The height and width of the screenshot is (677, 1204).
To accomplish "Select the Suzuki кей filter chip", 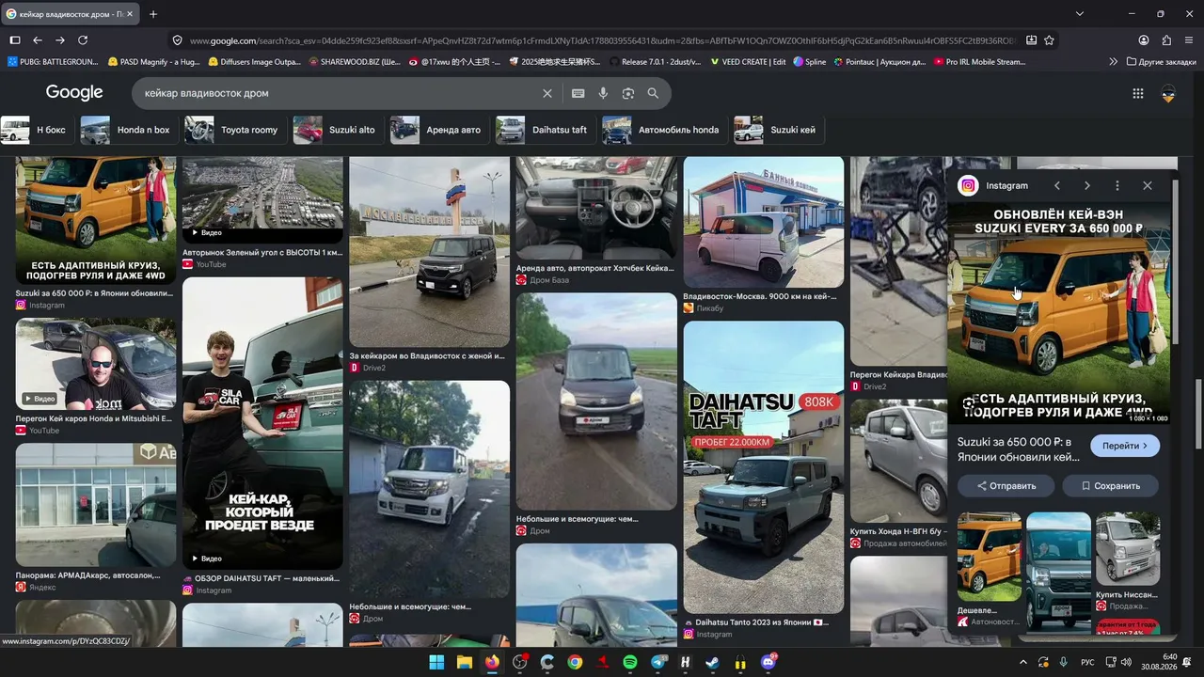I will (779, 130).
